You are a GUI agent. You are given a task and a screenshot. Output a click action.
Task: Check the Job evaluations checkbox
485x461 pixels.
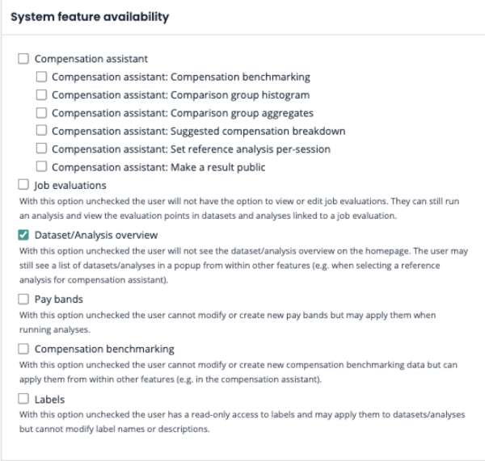(23, 186)
